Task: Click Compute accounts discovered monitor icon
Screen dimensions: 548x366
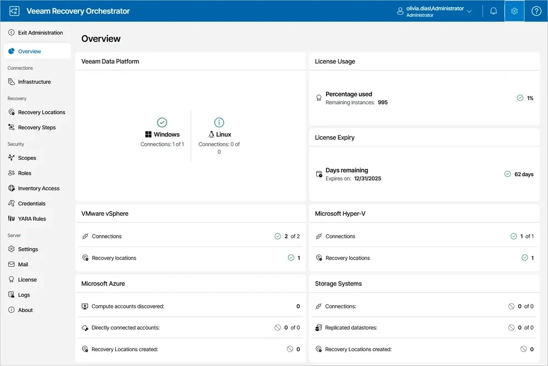Action: click(85, 306)
